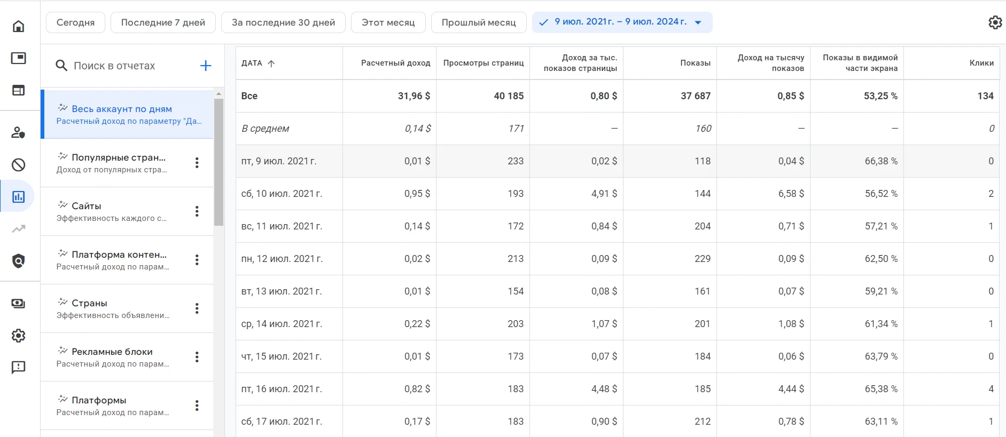Open the Sites layout icon in sidebar
The width and height of the screenshot is (1006, 437).
click(x=19, y=90)
